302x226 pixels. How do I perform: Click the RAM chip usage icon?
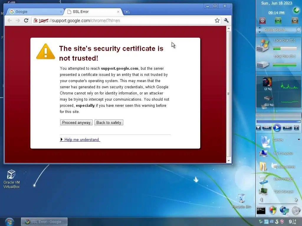click(x=268, y=99)
